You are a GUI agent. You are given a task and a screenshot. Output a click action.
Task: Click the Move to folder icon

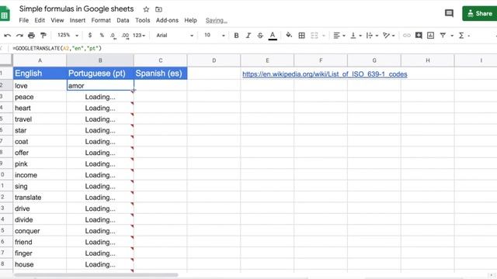(x=158, y=9)
